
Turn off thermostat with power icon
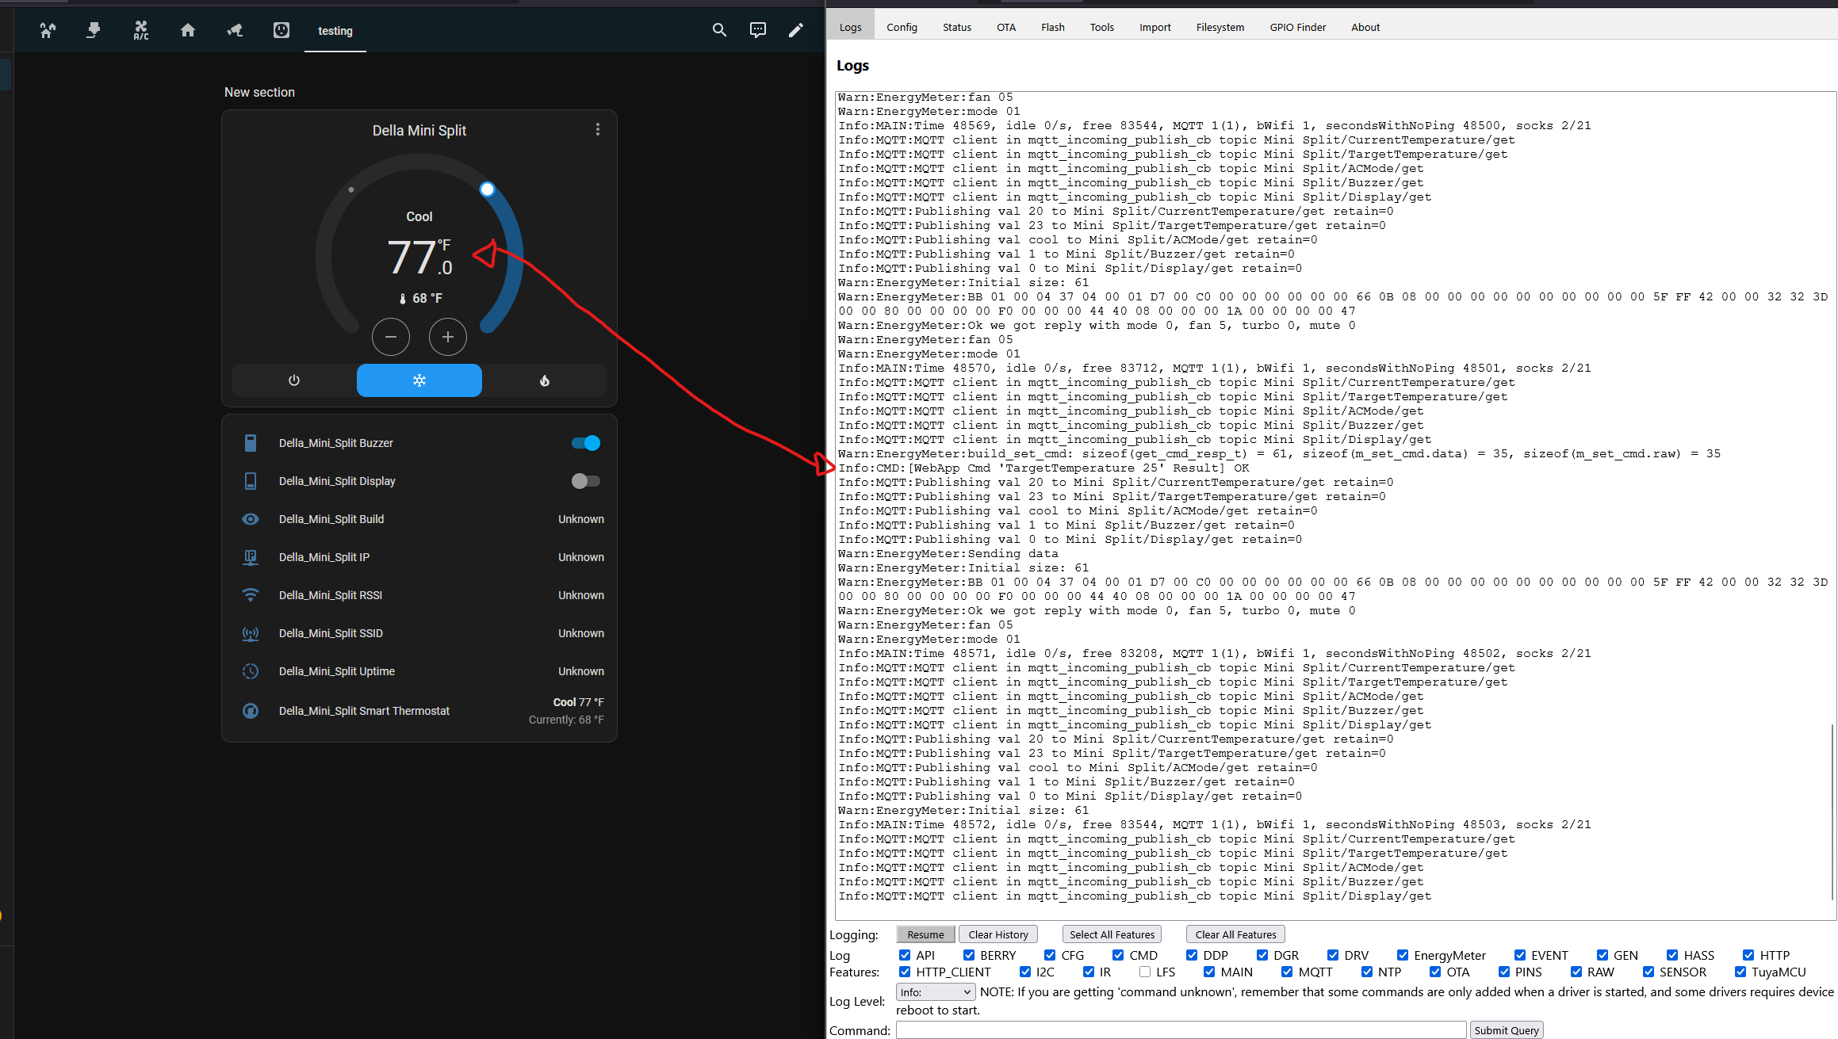(293, 380)
